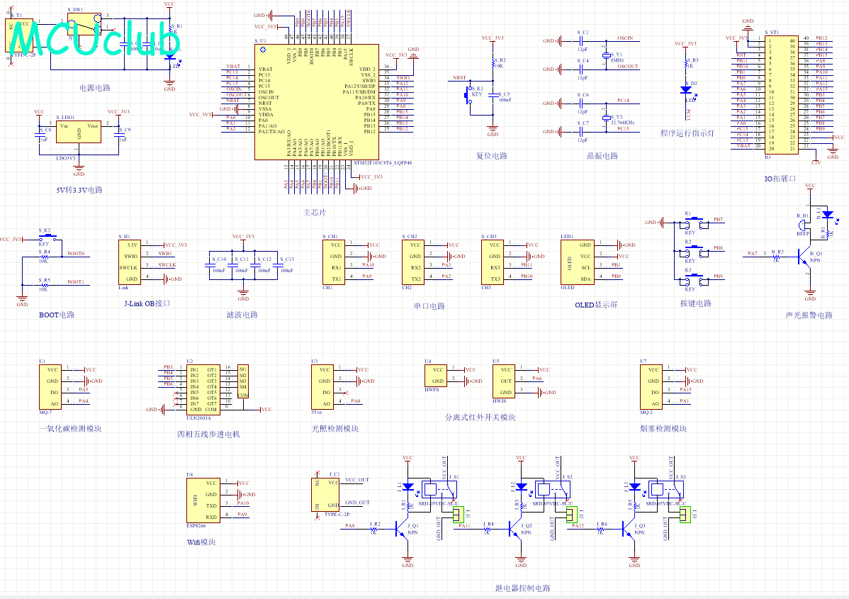This screenshot has height=599, width=849.
Task: Select the S_CH2 serial connector
Action: 412,262
